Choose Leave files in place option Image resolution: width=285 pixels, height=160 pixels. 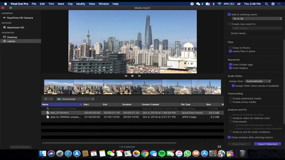click(231, 51)
